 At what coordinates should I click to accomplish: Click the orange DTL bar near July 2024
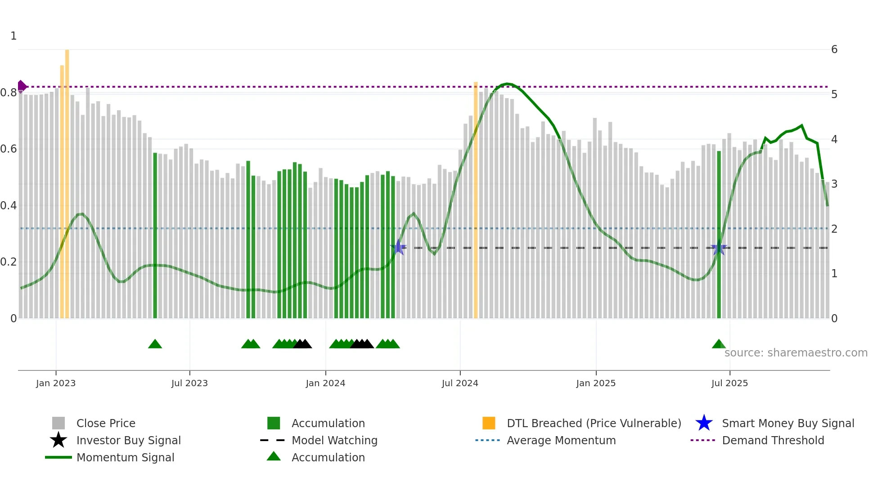tap(476, 203)
